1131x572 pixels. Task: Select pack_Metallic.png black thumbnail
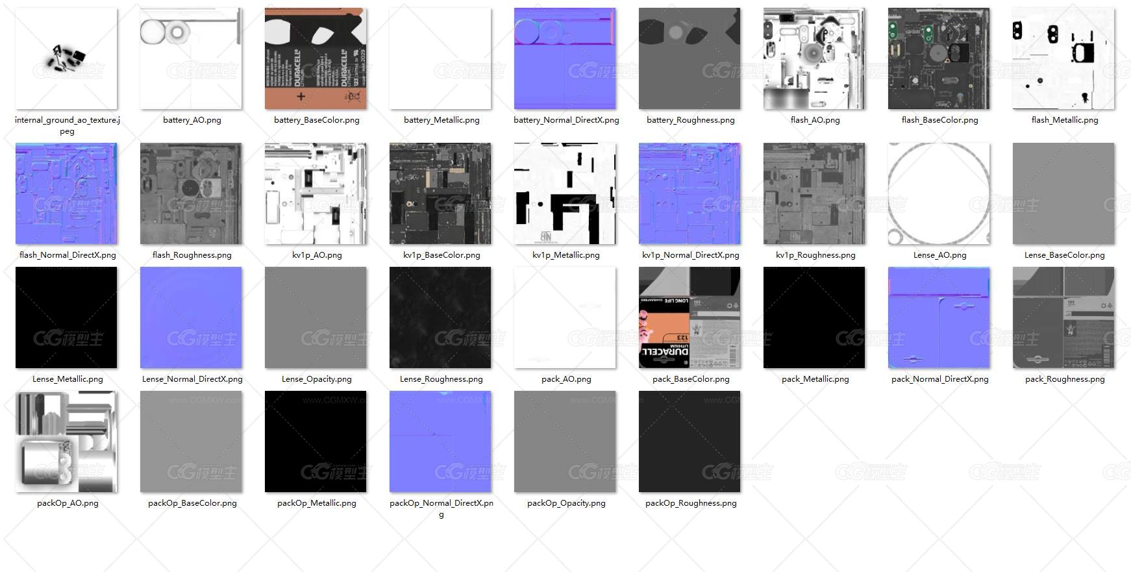coord(814,317)
